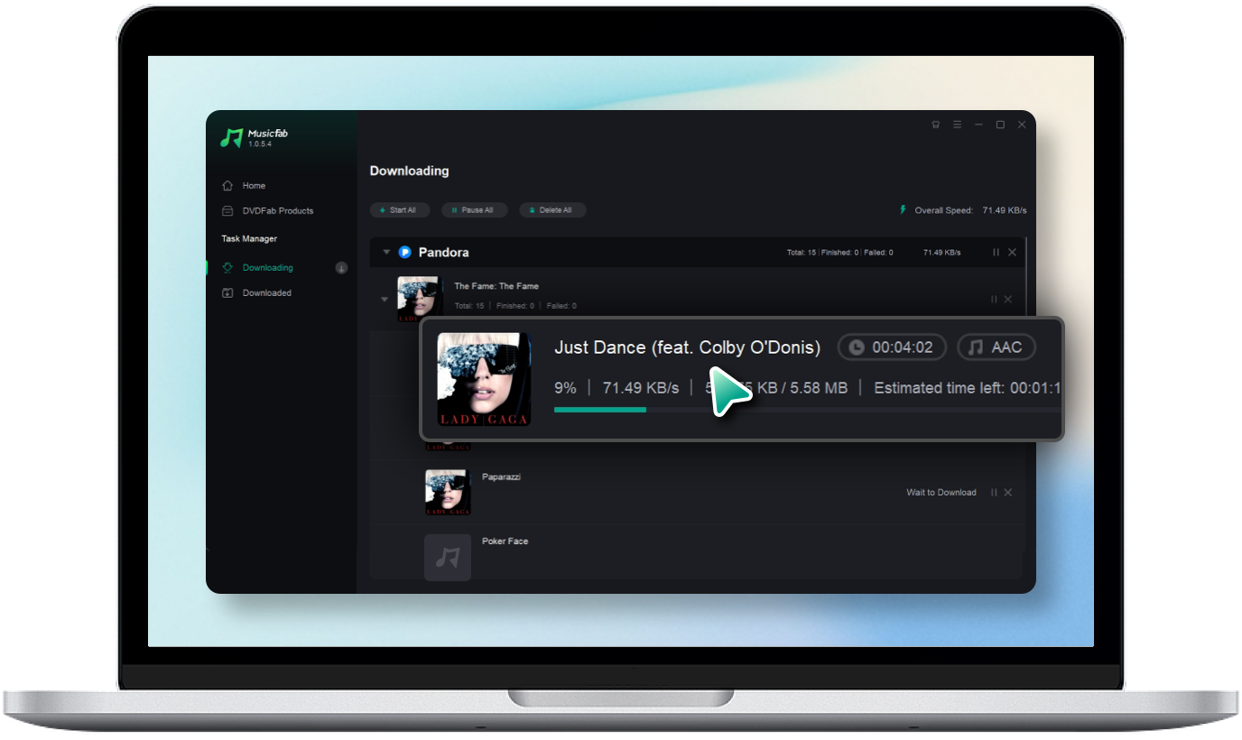Collapse the Pandora group
This screenshot has width=1242, height=740.
click(x=386, y=253)
